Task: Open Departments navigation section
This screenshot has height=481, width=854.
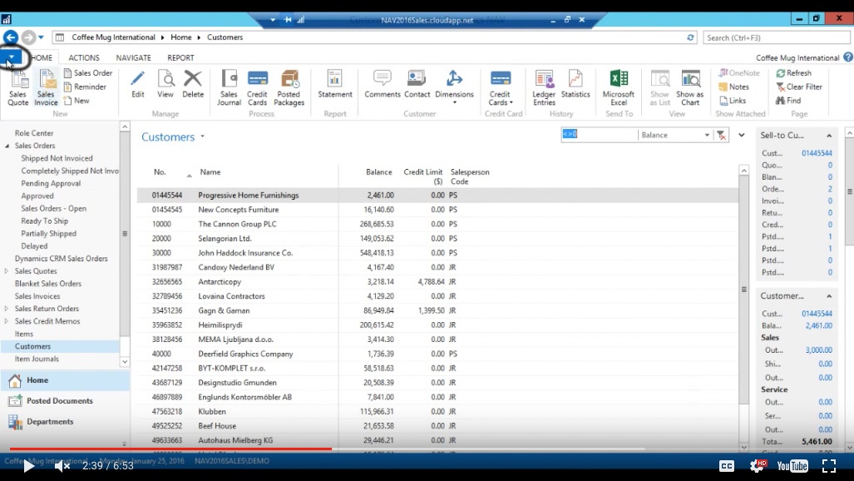Action: tap(50, 422)
